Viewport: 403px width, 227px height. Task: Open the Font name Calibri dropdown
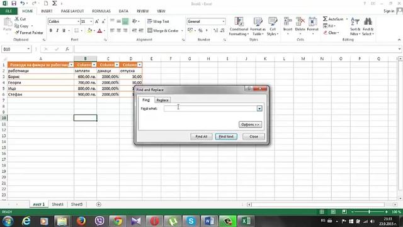(x=78, y=21)
